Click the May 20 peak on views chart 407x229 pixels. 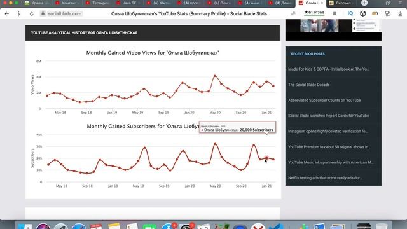[x=215, y=76]
